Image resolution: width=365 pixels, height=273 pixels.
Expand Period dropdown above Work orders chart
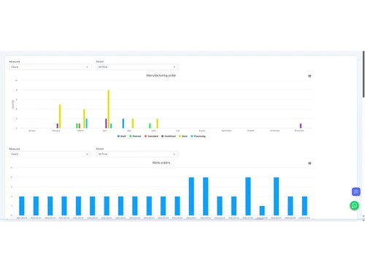click(137, 154)
